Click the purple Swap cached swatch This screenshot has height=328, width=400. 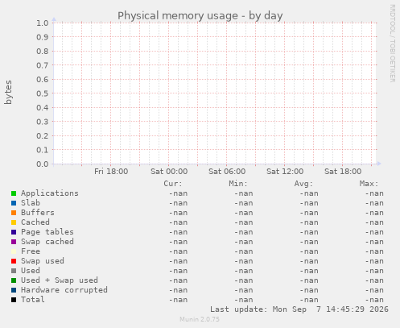pos(14,242)
